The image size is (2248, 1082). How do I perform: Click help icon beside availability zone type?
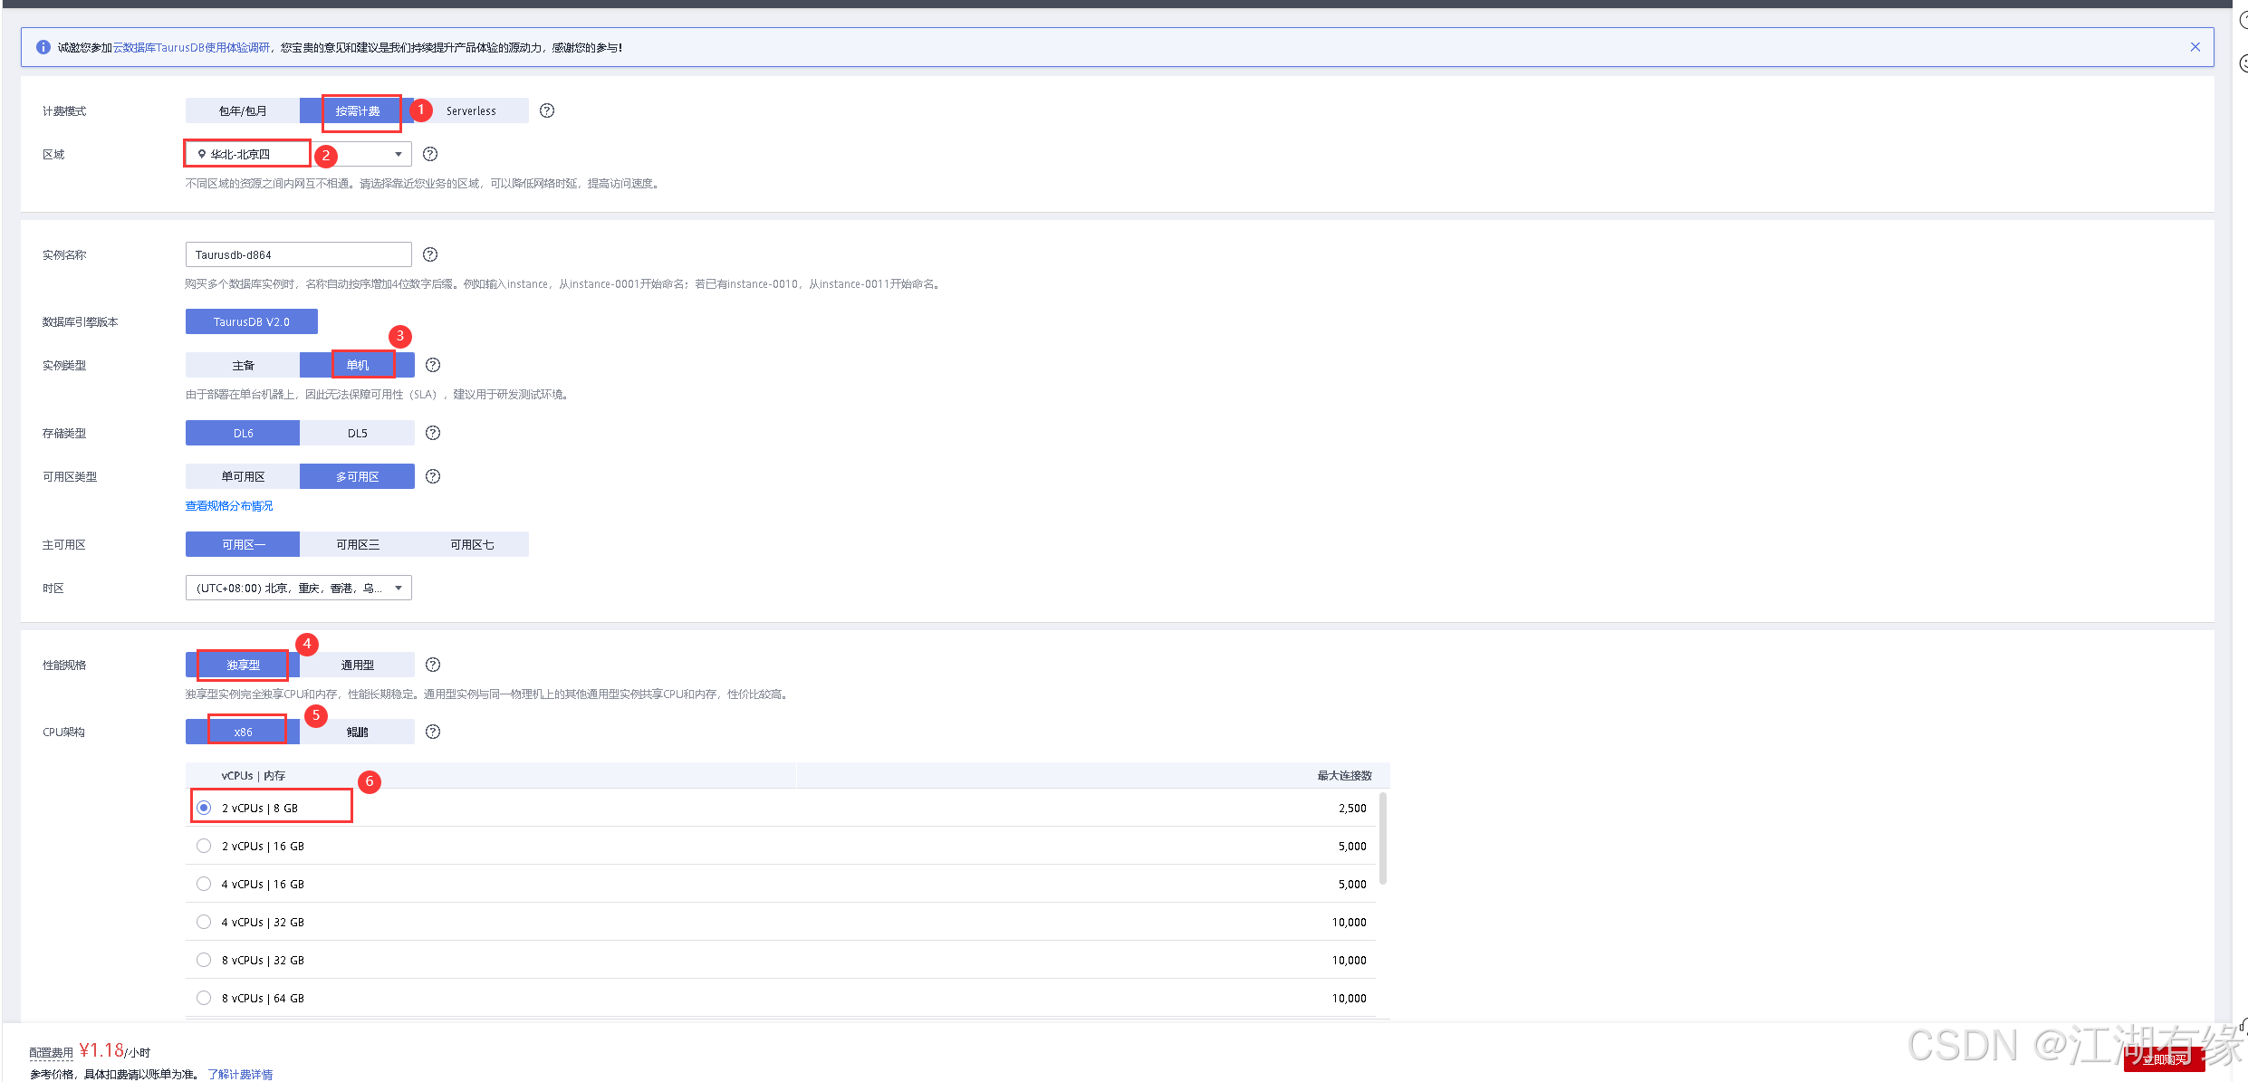(433, 476)
